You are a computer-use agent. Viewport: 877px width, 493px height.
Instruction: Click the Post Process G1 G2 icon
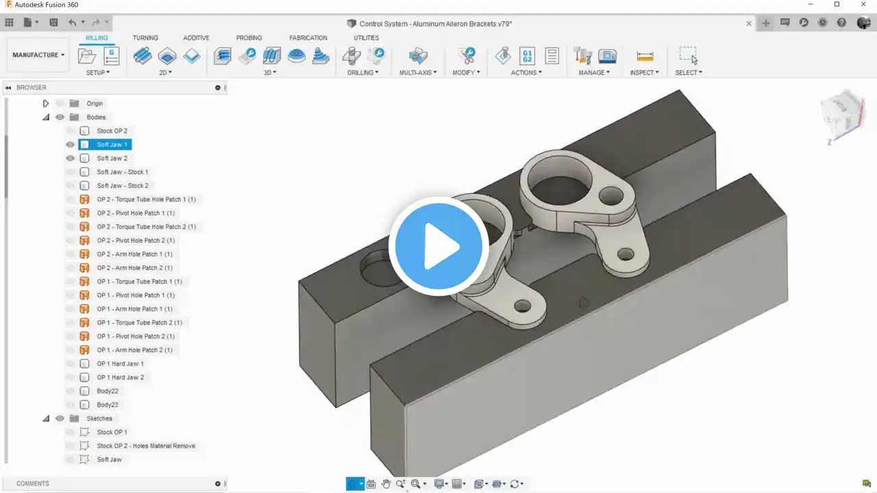click(x=528, y=55)
